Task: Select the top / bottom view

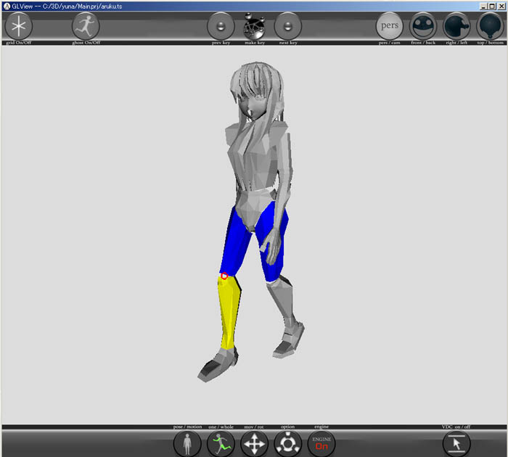Action: [491, 27]
